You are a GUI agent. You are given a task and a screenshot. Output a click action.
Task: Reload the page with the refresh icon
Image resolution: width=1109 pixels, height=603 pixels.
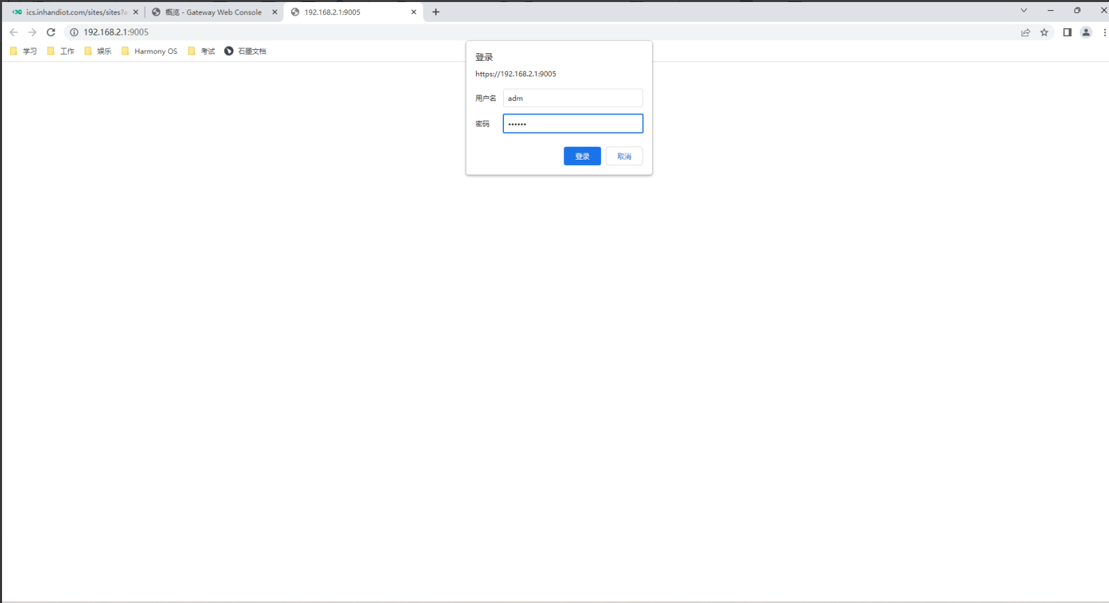[x=51, y=32]
